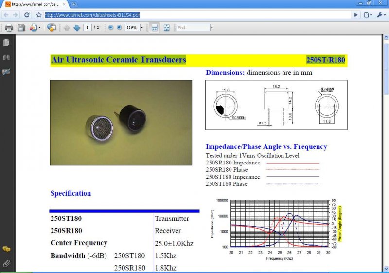
Task: Expand the collaborate icon dropdown arrow
Action: point(40,28)
